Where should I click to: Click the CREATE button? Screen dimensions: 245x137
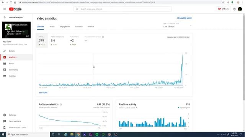click(x=224, y=9)
